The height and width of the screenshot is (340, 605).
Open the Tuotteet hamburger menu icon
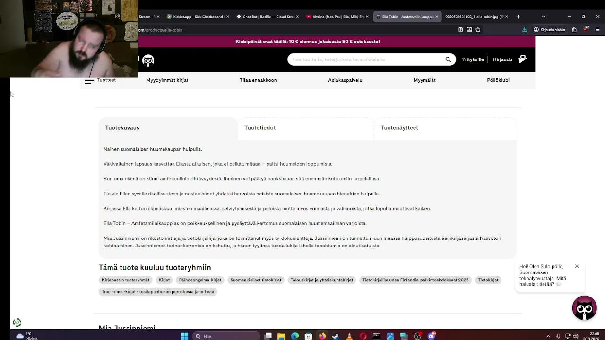point(89,81)
